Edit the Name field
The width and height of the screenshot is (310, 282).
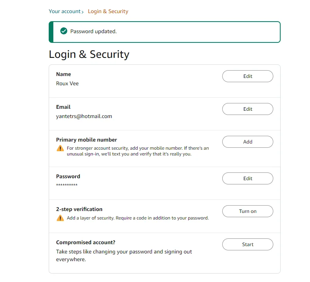click(x=247, y=76)
